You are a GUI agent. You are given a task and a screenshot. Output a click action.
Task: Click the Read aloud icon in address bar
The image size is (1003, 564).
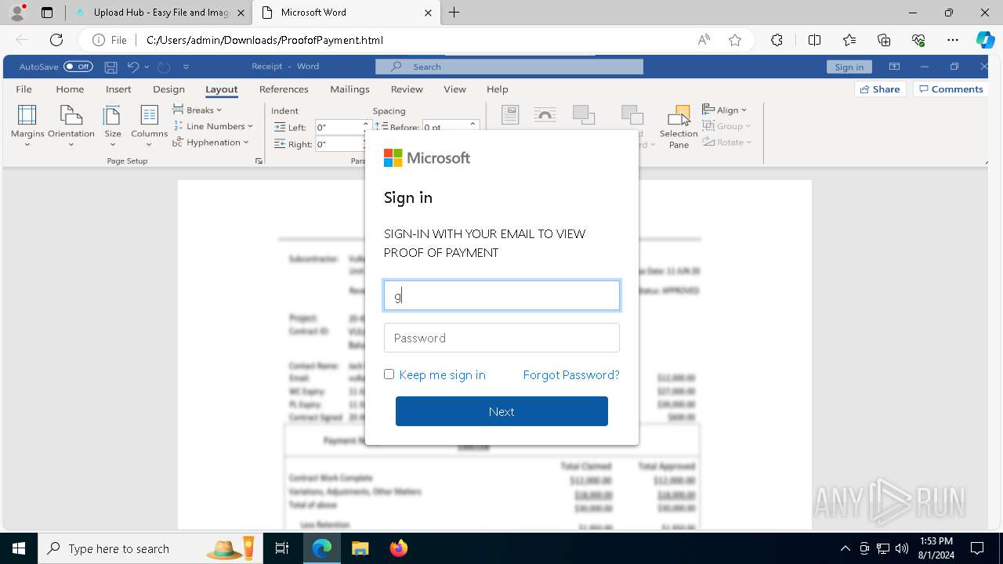coord(704,40)
